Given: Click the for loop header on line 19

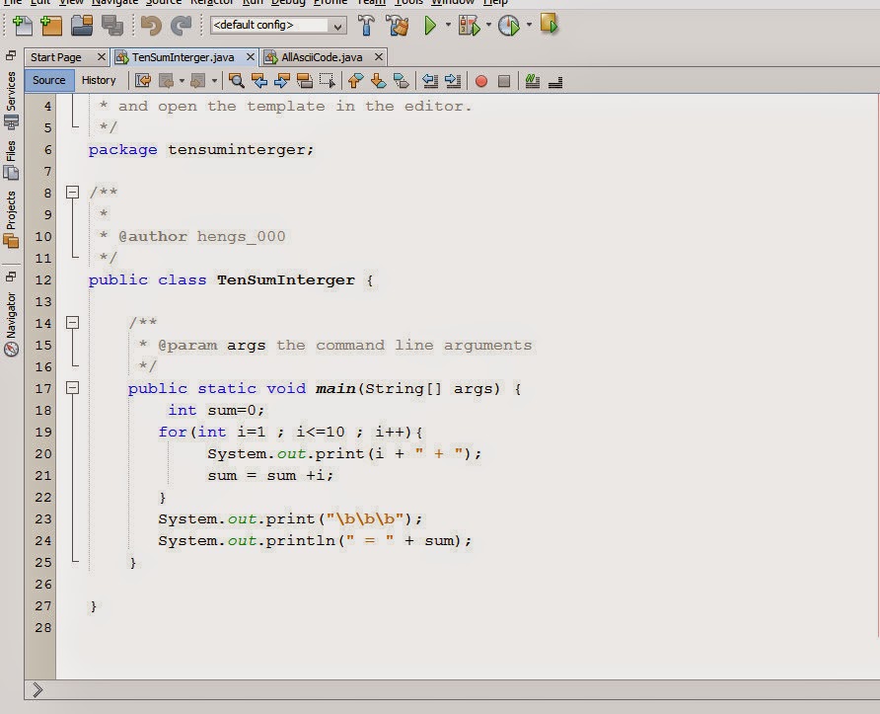Looking at the screenshot, I should pyautogui.click(x=290, y=432).
